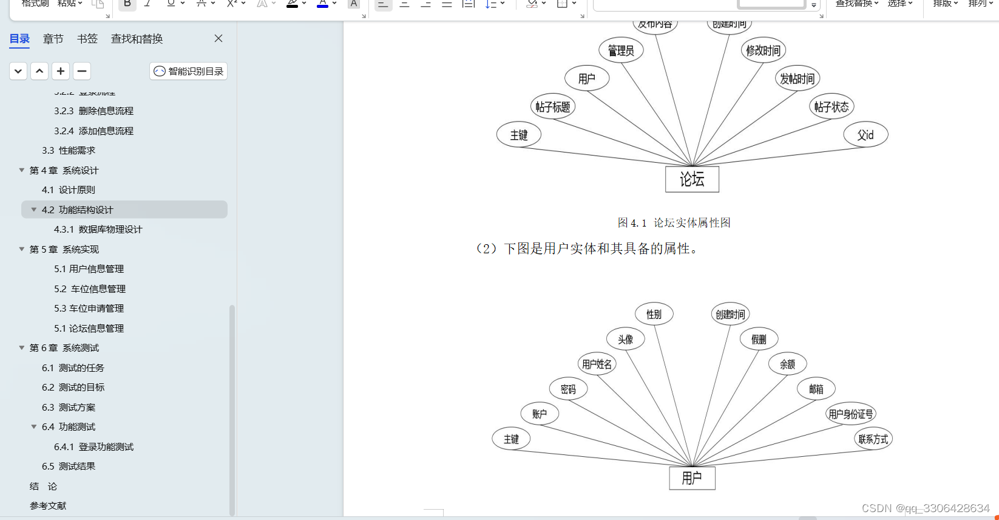Screen dimensions: 999x520
Task: Open font color dropdown arrow
Action: (x=334, y=4)
